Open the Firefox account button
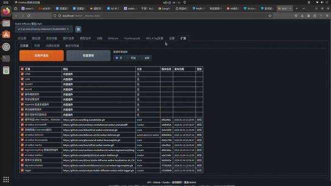331x186 pixels. [x=308, y=16]
